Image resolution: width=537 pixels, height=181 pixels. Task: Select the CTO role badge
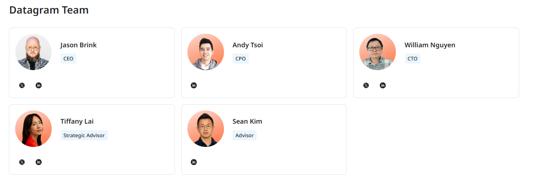click(413, 59)
